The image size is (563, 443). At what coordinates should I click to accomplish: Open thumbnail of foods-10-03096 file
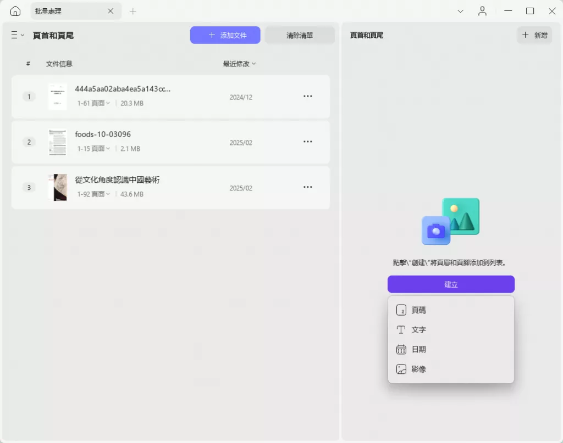57,142
